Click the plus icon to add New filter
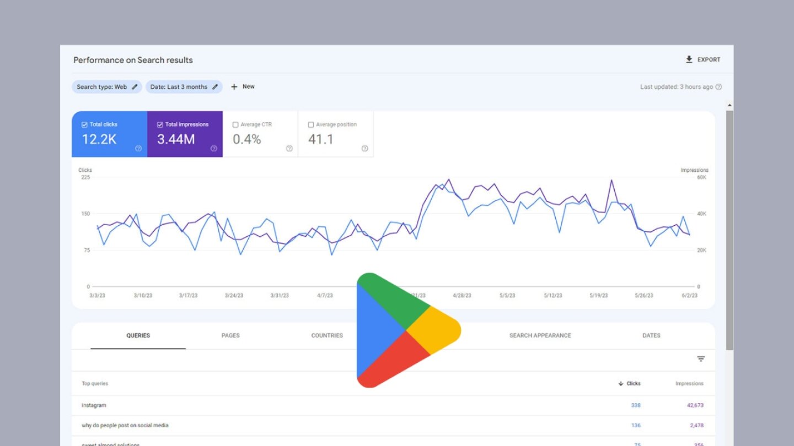This screenshot has height=446, width=794. point(234,87)
